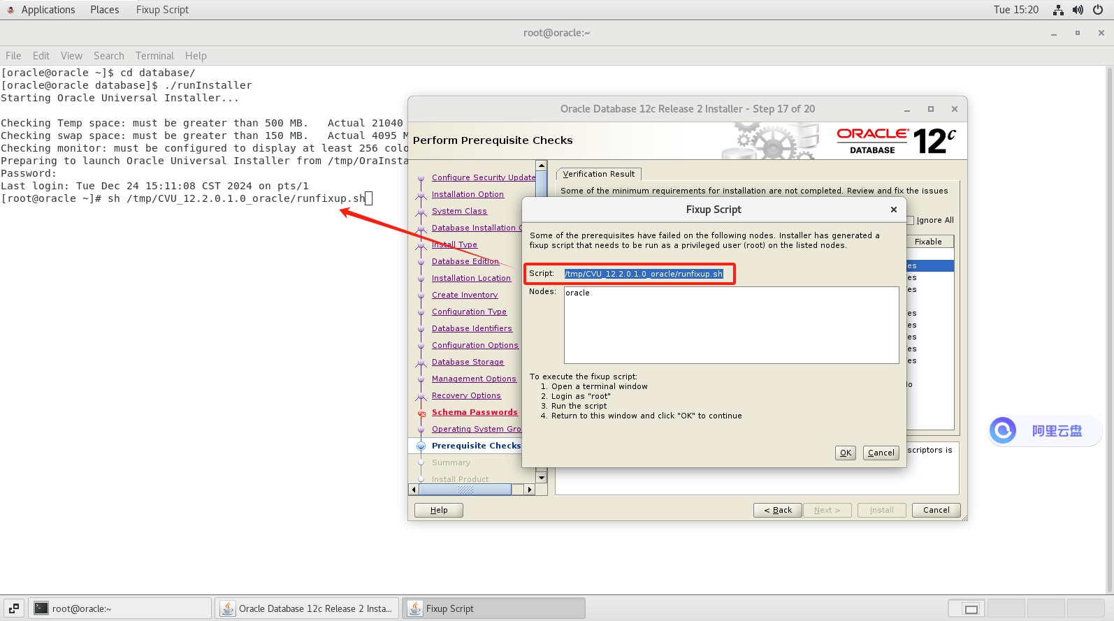Click the workspace switcher first workspace
1114x621 pixels.
967,608
